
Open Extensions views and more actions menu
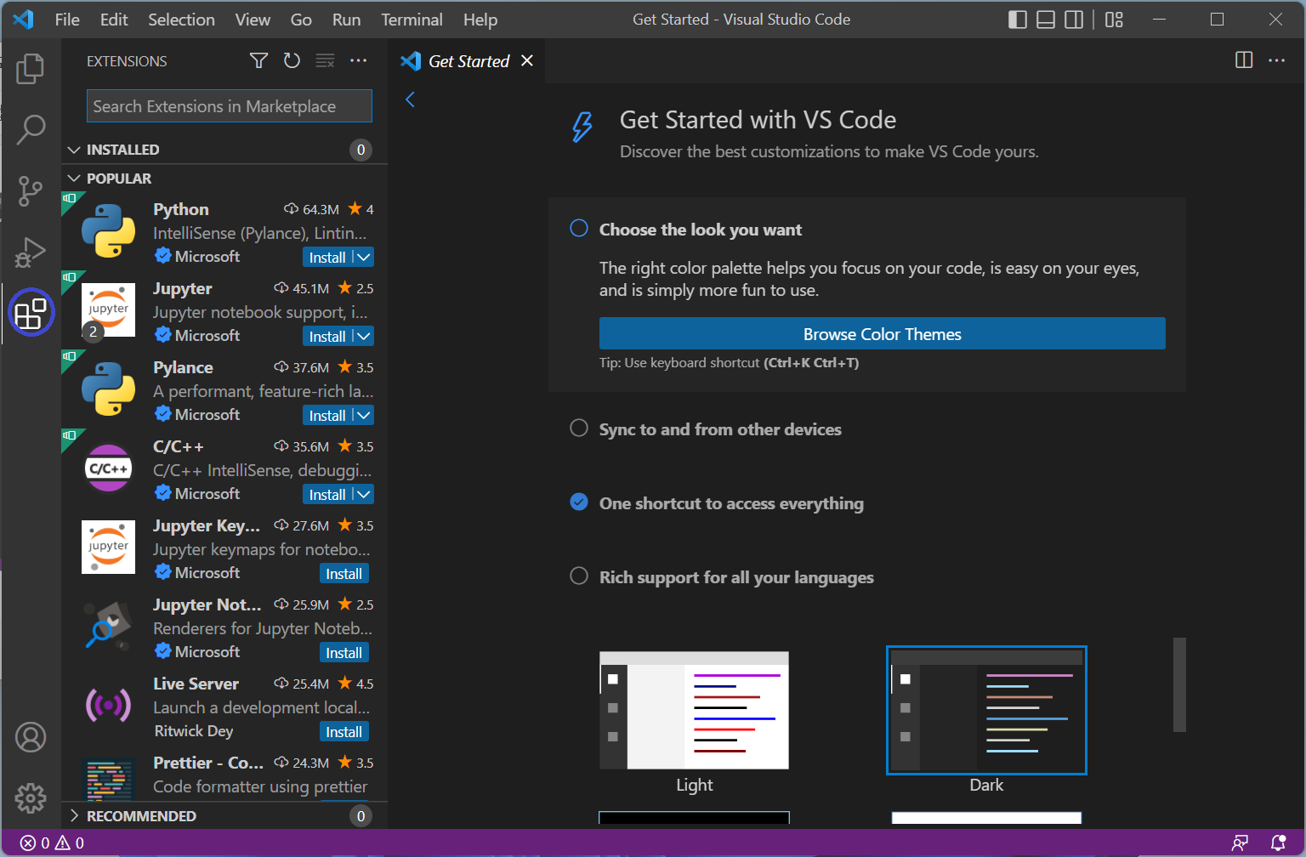pos(359,60)
